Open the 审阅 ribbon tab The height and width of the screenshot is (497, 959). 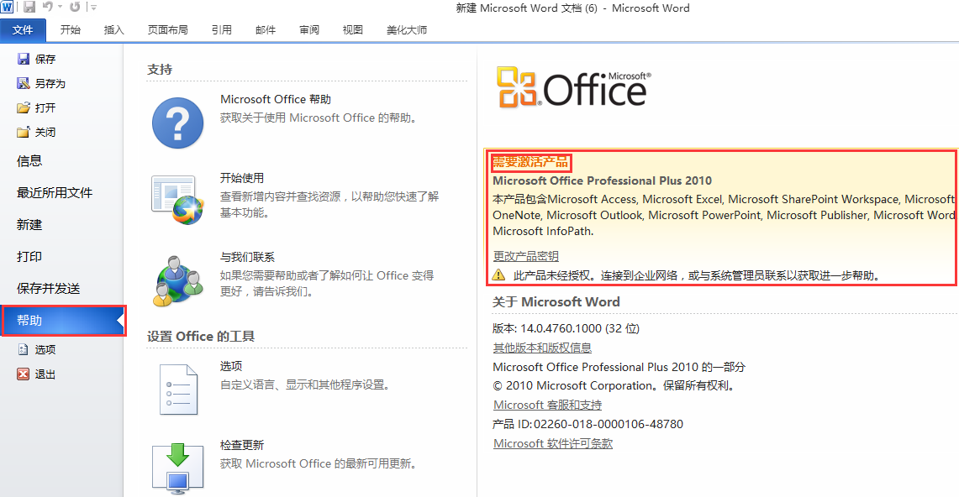[308, 30]
